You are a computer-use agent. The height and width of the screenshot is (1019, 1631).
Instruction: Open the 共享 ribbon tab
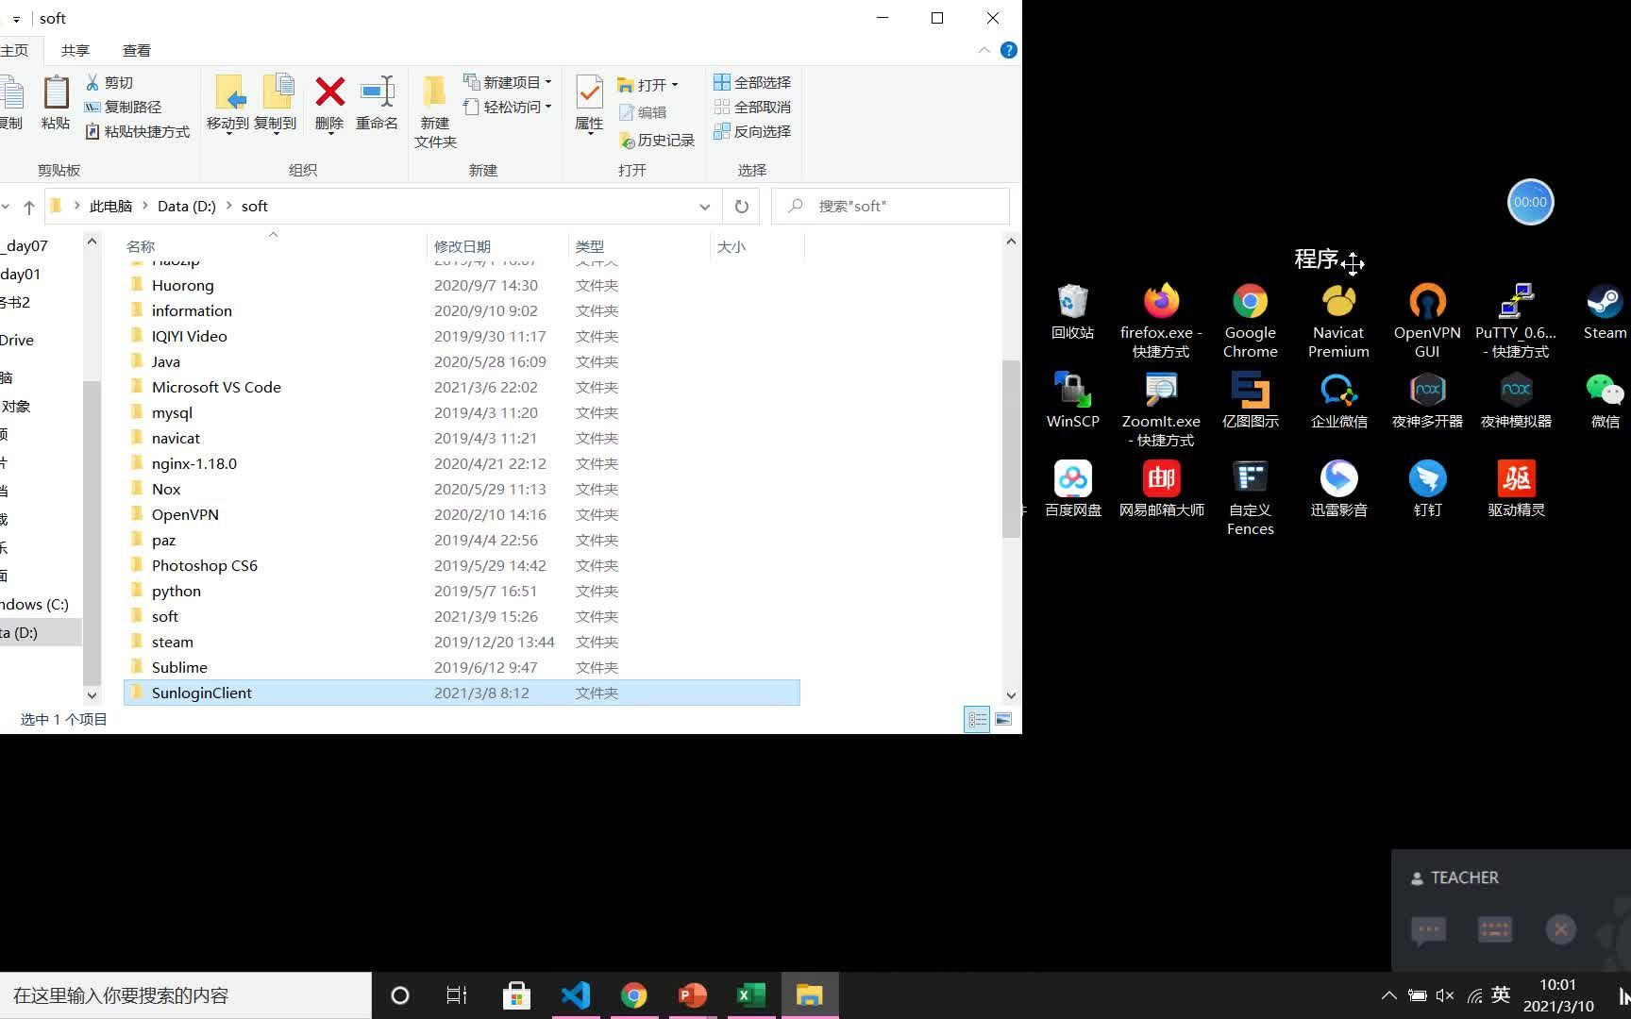[x=76, y=50]
